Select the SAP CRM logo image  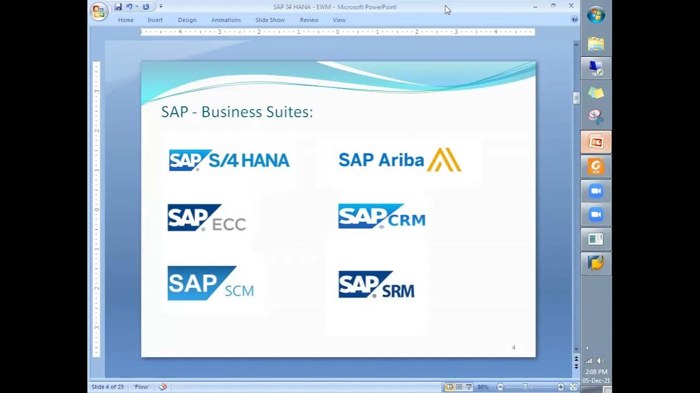coord(382,216)
